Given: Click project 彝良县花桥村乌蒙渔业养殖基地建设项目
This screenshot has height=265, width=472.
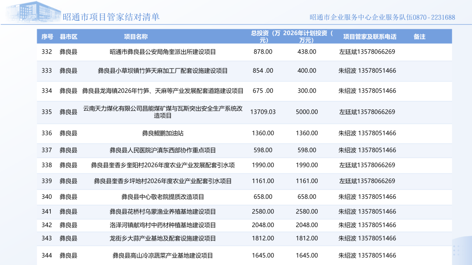Looking at the screenshot, I should point(163,211).
